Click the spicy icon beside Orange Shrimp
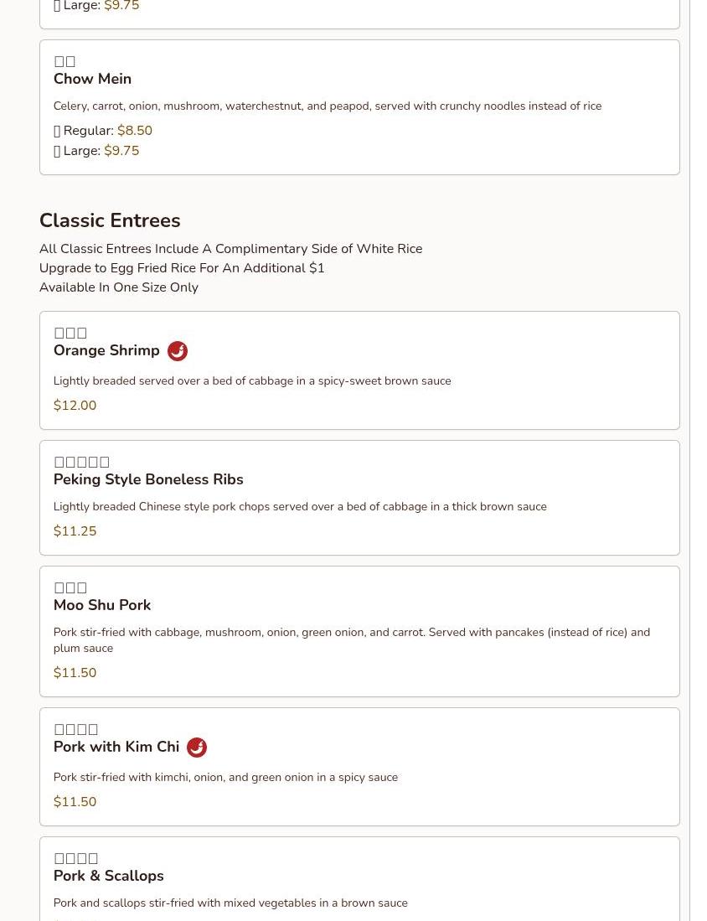Image resolution: width=707 pixels, height=921 pixels. [178, 350]
